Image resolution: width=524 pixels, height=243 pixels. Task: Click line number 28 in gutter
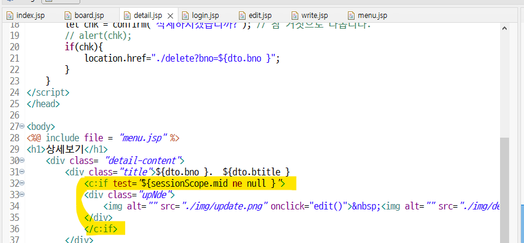click(x=13, y=138)
